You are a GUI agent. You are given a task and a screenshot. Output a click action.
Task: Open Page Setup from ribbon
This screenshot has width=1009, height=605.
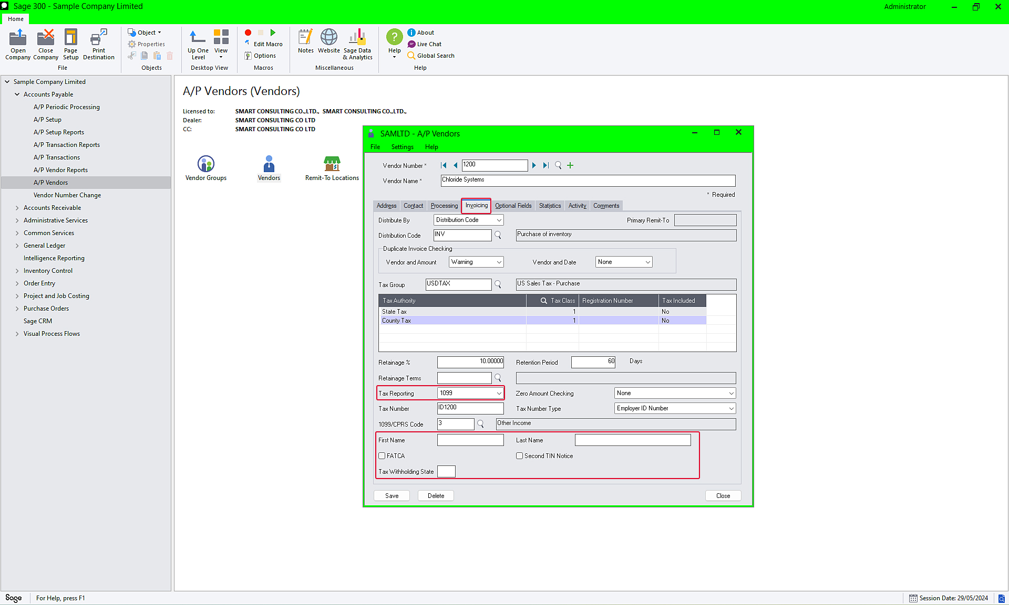70,44
